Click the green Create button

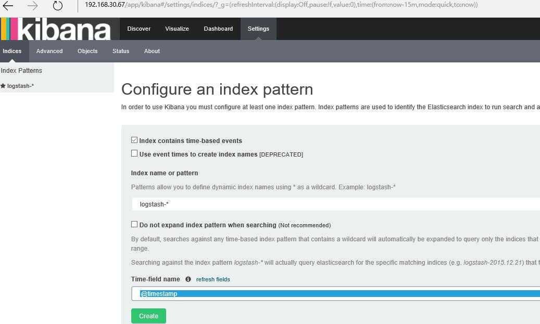(148, 316)
